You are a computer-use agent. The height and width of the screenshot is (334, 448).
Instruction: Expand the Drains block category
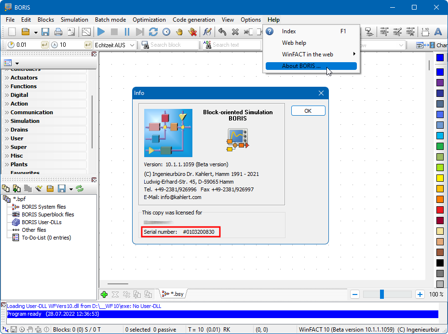coord(44,130)
